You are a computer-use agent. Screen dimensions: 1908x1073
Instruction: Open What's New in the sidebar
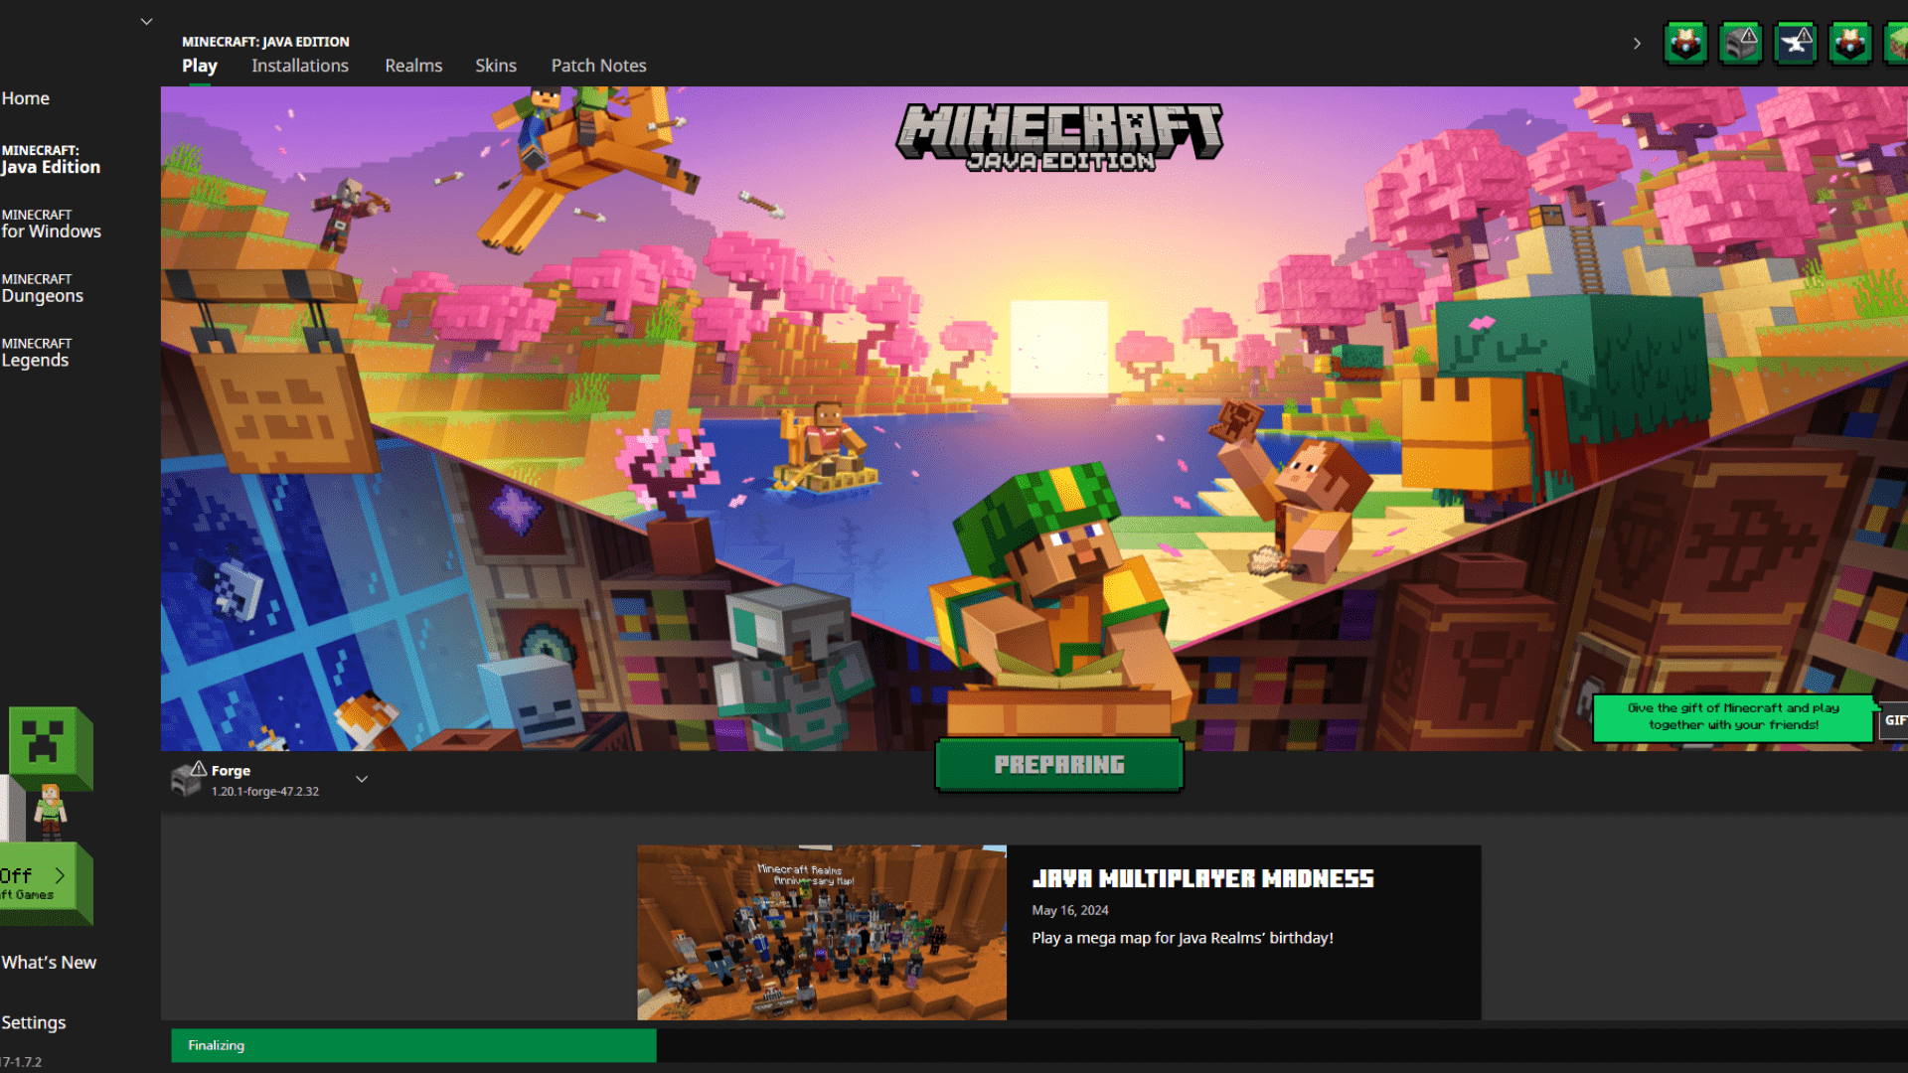click(x=49, y=962)
